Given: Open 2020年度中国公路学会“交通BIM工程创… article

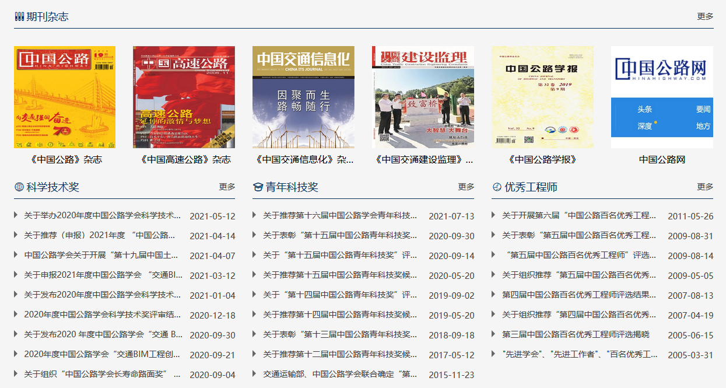Looking at the screenshot, I should [x=102, y=354].
